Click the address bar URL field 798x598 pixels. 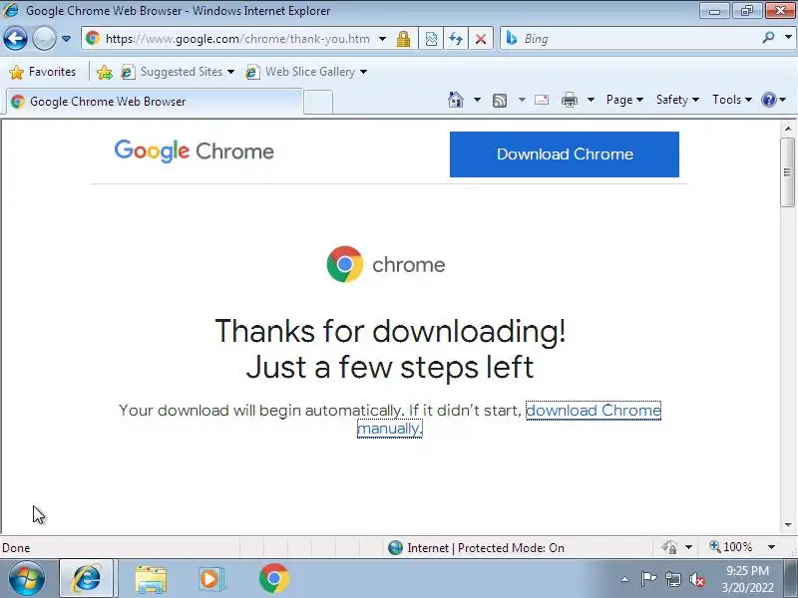(x=237, y=39)
